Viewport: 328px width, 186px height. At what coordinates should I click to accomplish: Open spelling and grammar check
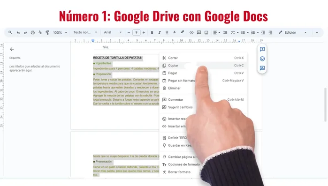point(40,33)
